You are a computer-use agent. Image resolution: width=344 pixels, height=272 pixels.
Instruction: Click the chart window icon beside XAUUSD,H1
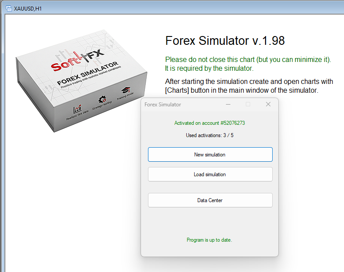tap(8, 8)
